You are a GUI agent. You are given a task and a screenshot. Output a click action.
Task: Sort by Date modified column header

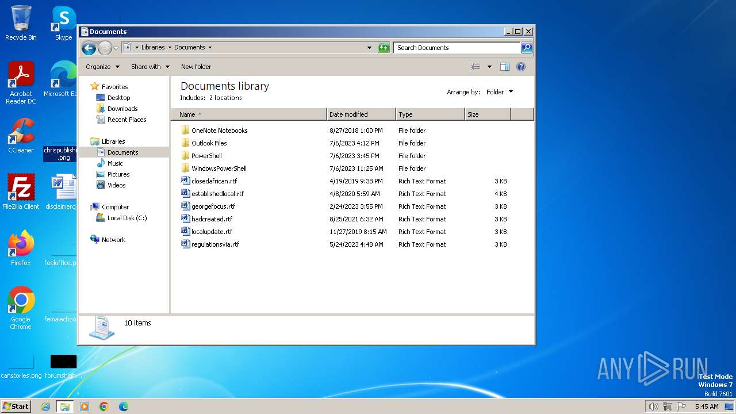tap(361, 114)
